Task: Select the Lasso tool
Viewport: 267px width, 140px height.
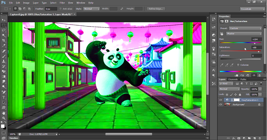Action: [4, 30]
